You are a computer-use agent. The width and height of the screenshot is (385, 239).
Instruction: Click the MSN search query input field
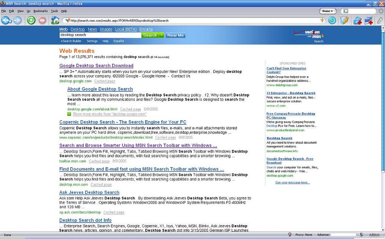(100, 35)
